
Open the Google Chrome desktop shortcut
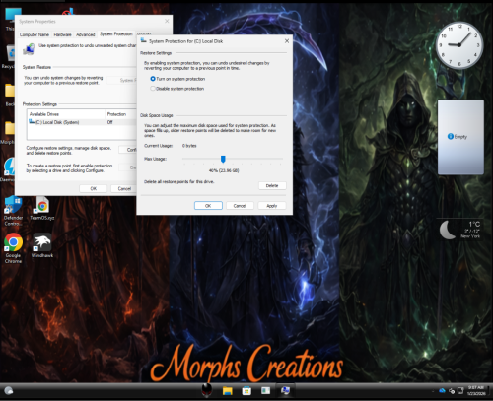[13, 248]
